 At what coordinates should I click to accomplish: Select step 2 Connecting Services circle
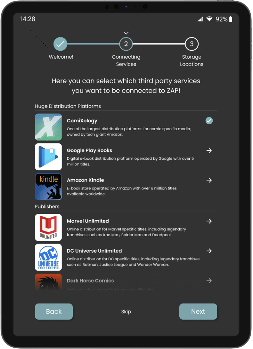(x=126, y=44)
